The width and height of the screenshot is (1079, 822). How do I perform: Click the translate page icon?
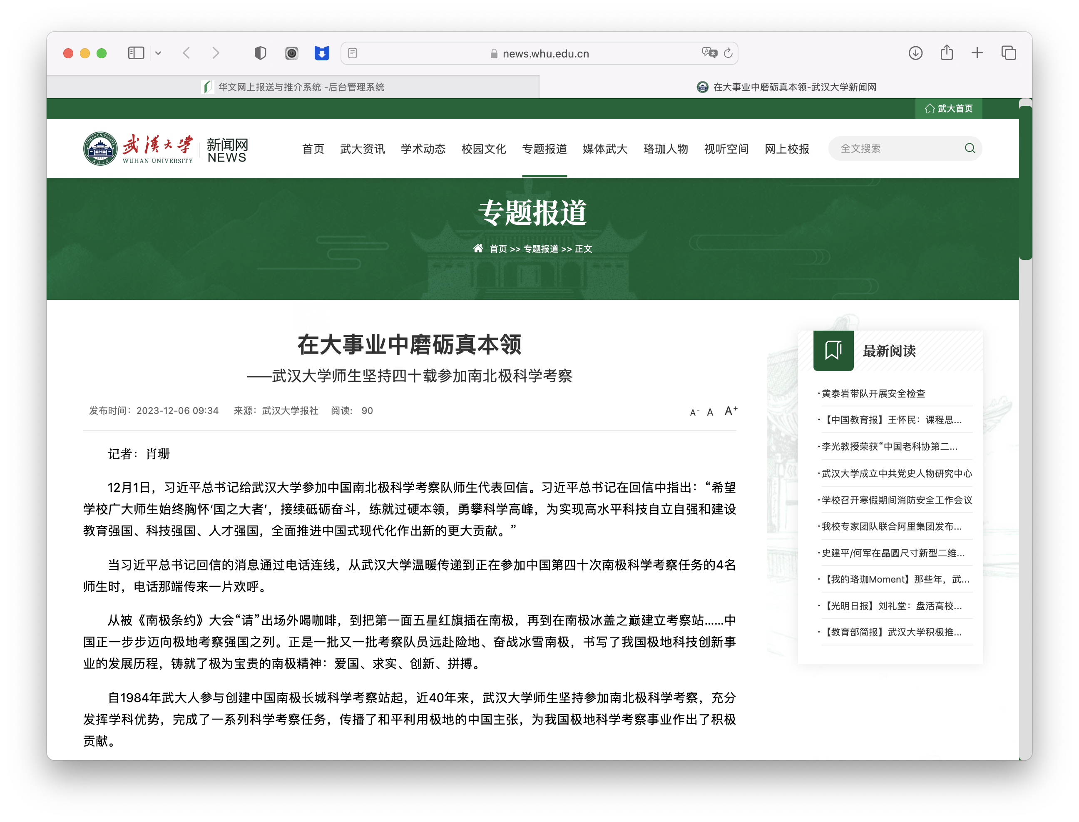[709, 53]
